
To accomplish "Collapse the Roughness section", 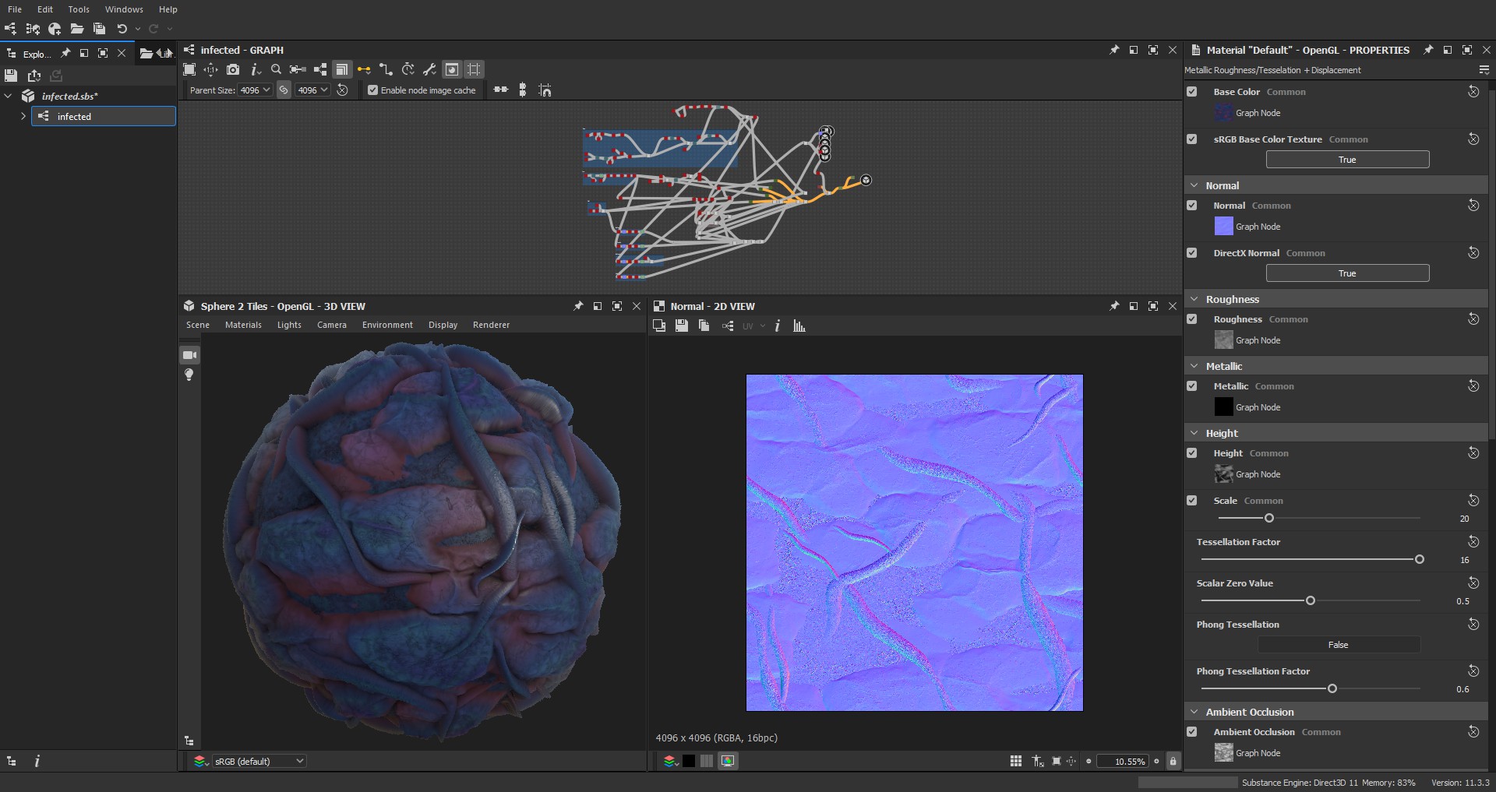I will (x=1194, y=299).
